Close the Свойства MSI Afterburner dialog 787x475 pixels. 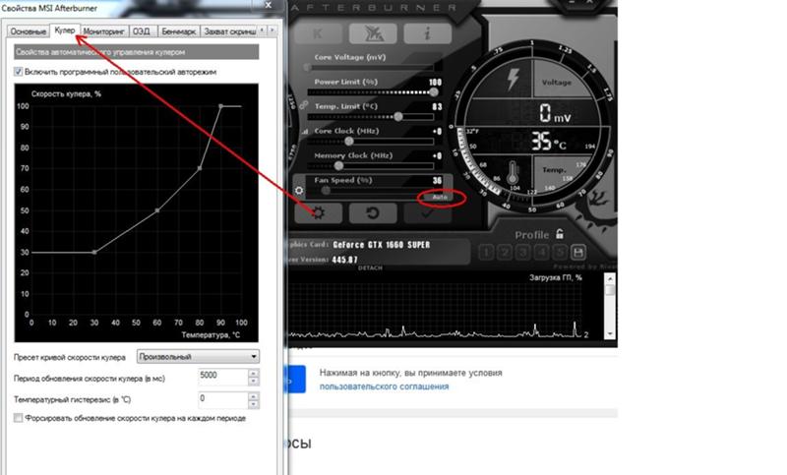pyautogui.click(x=269, y=5)
